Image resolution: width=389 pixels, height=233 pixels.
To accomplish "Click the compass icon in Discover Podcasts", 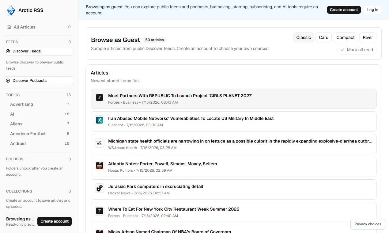I will click(8, 81).
